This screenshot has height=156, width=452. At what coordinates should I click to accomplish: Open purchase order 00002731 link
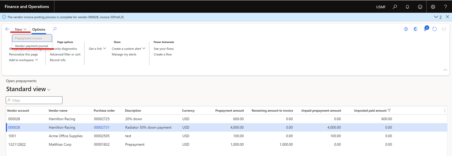[102, 127]
